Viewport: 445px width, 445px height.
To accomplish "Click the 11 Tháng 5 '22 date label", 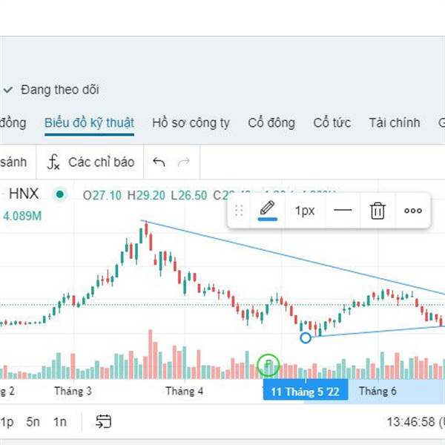I will pyautogui.click(x=306, y=392).
